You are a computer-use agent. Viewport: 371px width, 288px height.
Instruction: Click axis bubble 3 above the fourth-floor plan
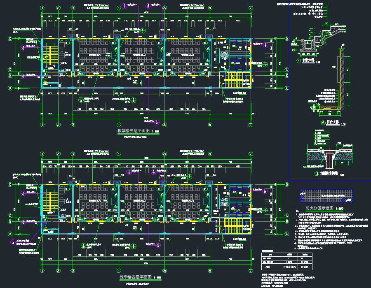click(x=73, y=154)
